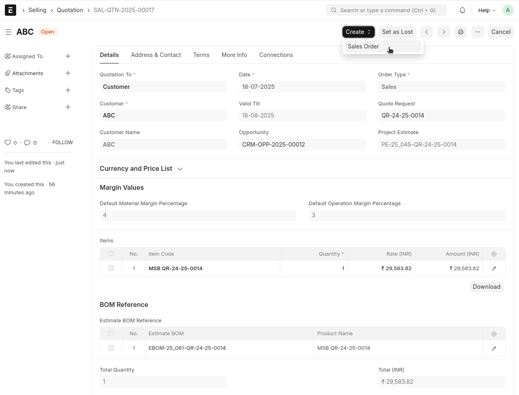Focus the search or command bar
This screenshot has width=519, height=395.
(x=386, y=10)
